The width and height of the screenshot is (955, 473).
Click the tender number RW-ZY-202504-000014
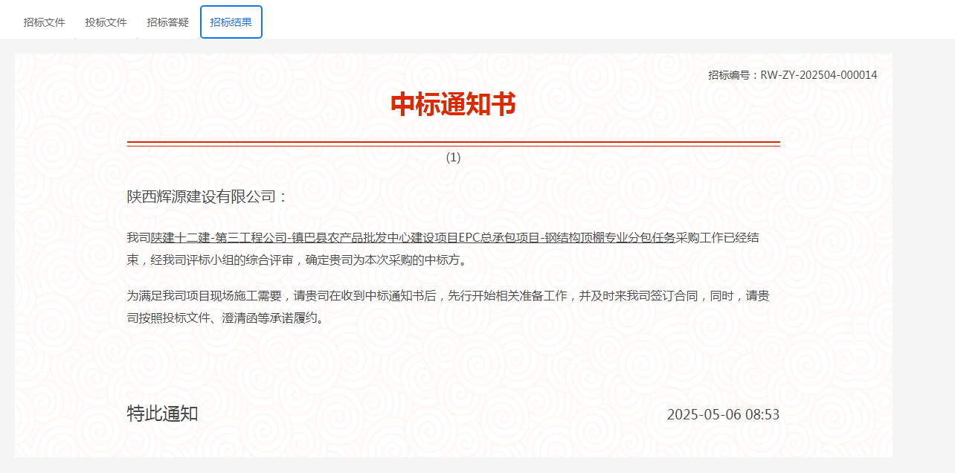pos(819,75)
